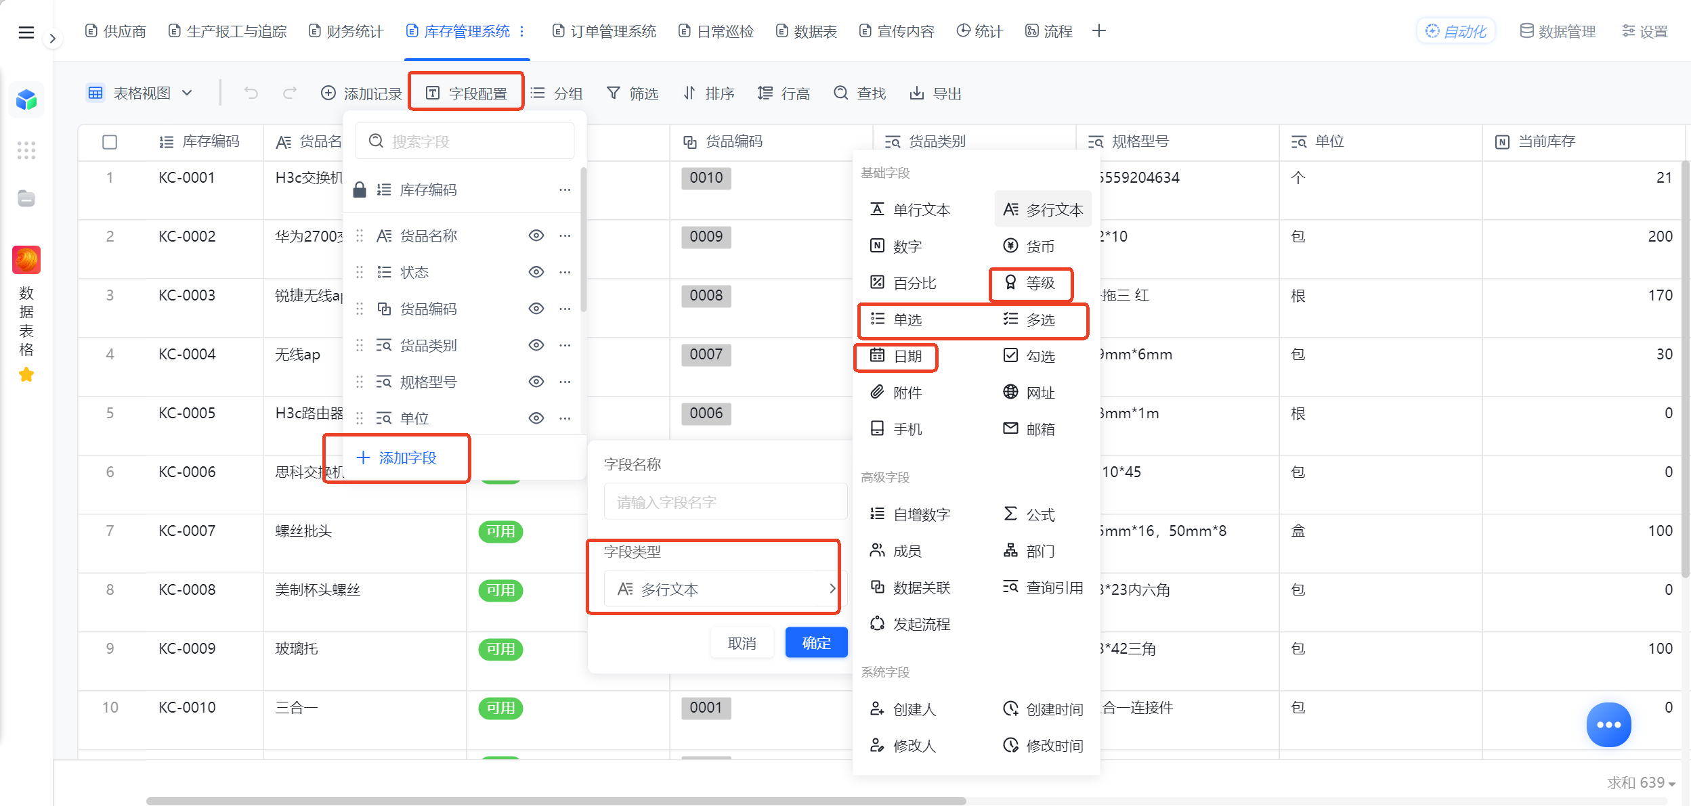Viewport: 1691px width, 806px height.
Task: Click the blue cube app logo
Action: pos(26,100)
